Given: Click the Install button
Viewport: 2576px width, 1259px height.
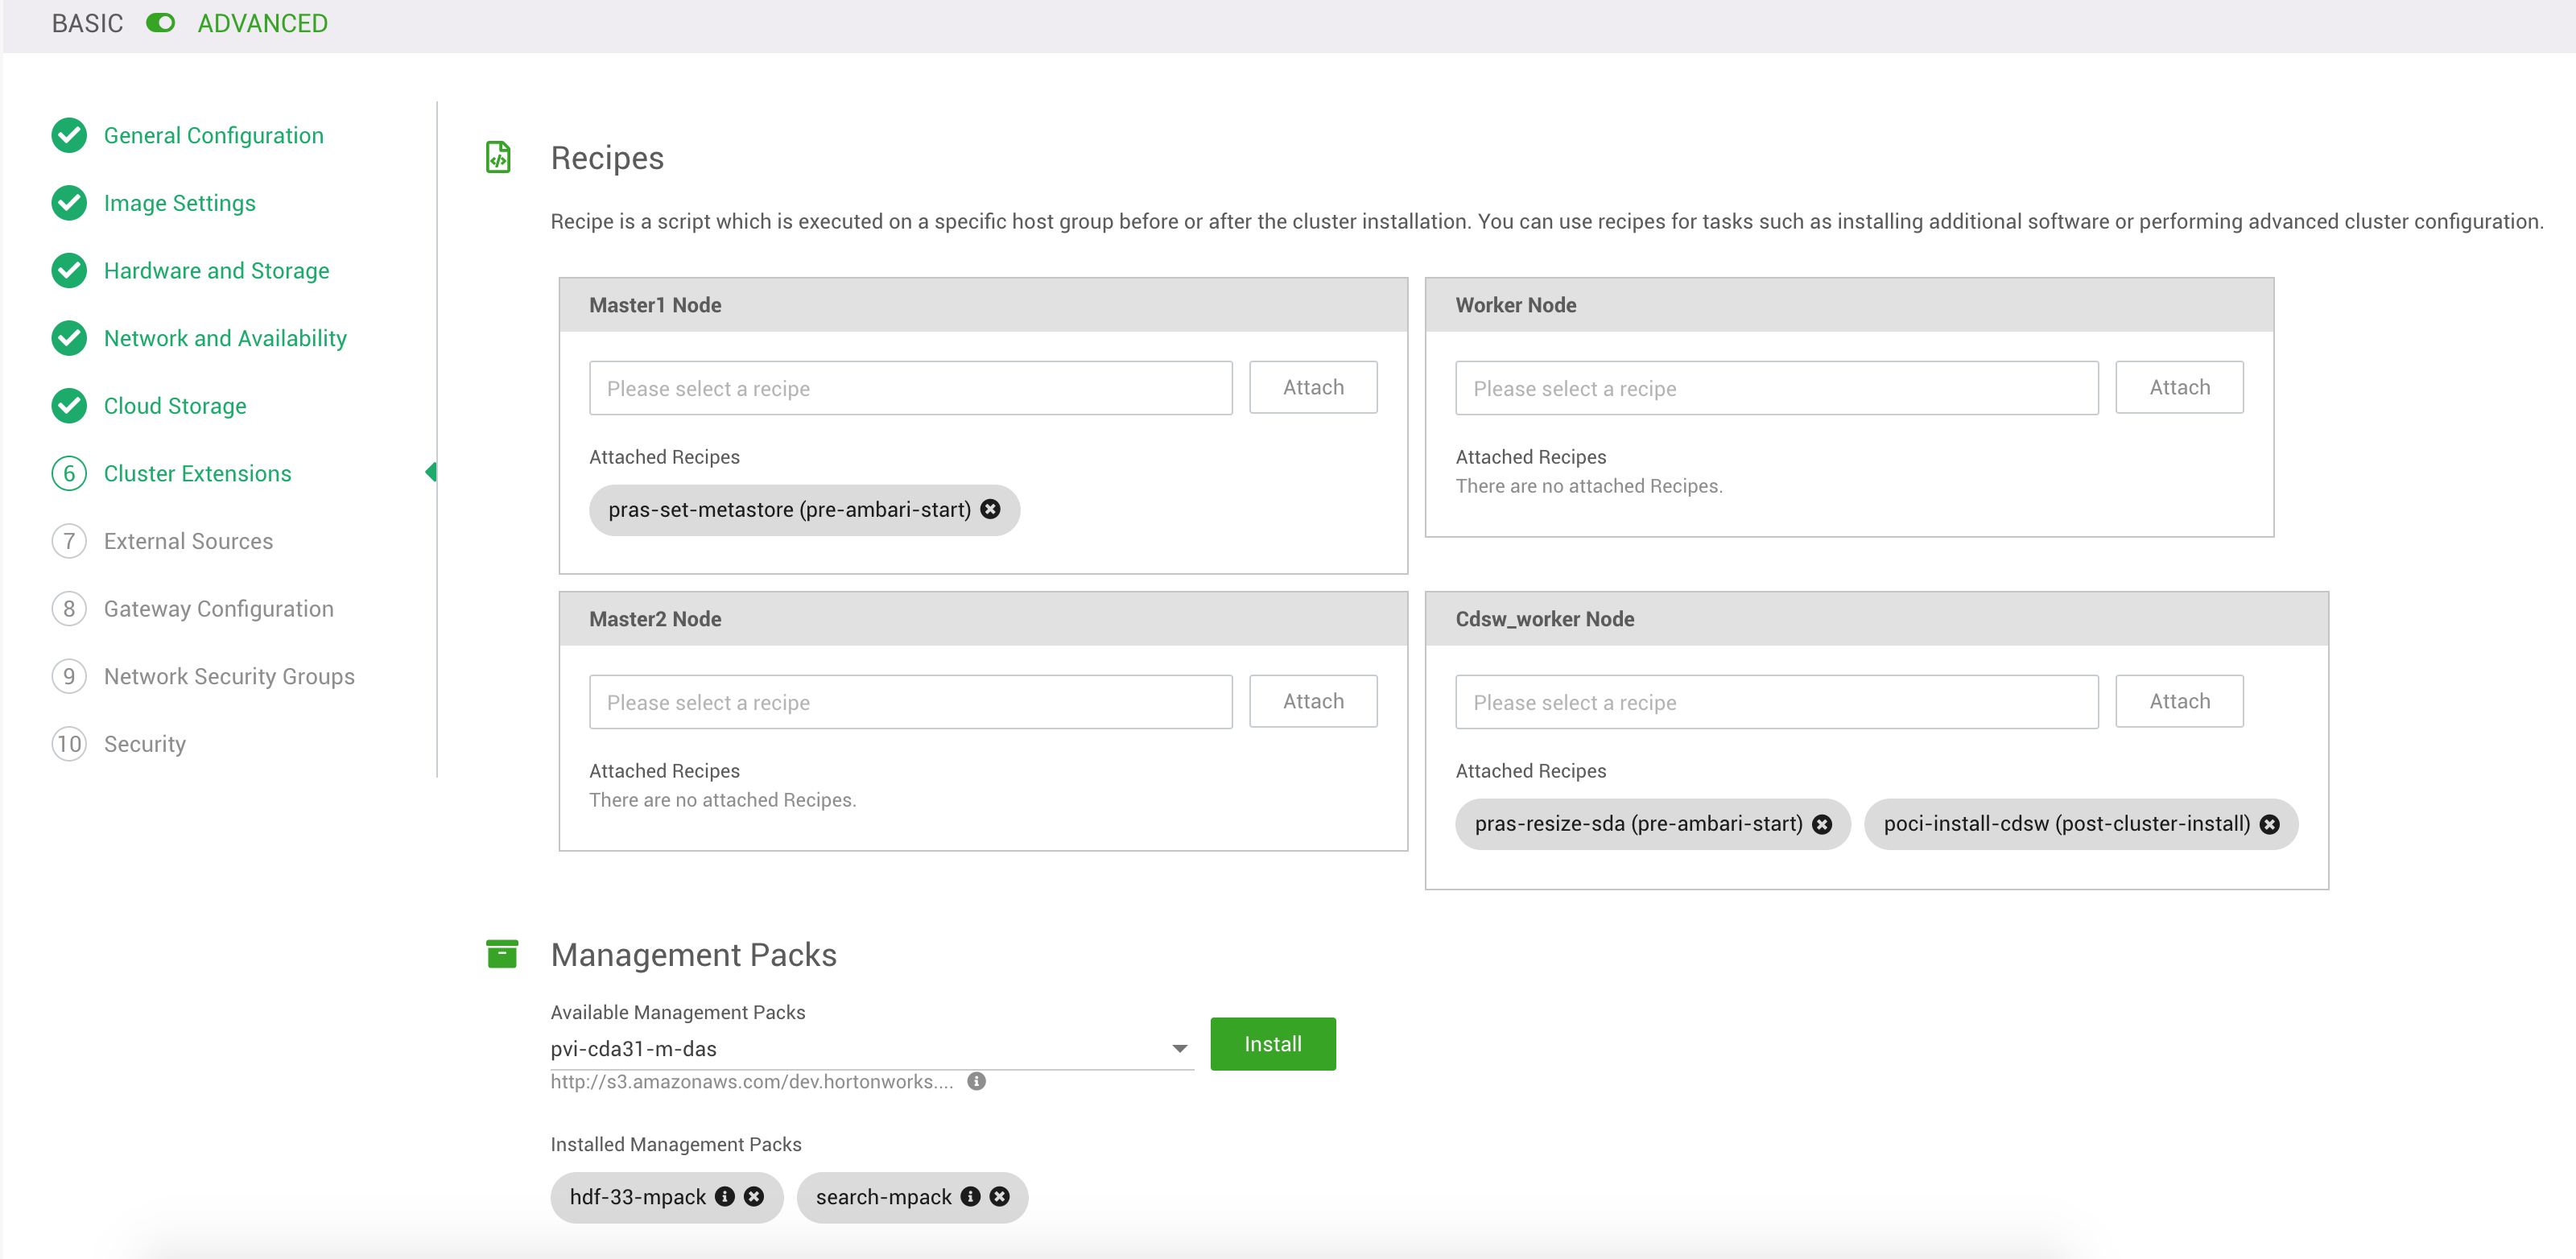Looking at the screenshot, I should [1272, 1043].
